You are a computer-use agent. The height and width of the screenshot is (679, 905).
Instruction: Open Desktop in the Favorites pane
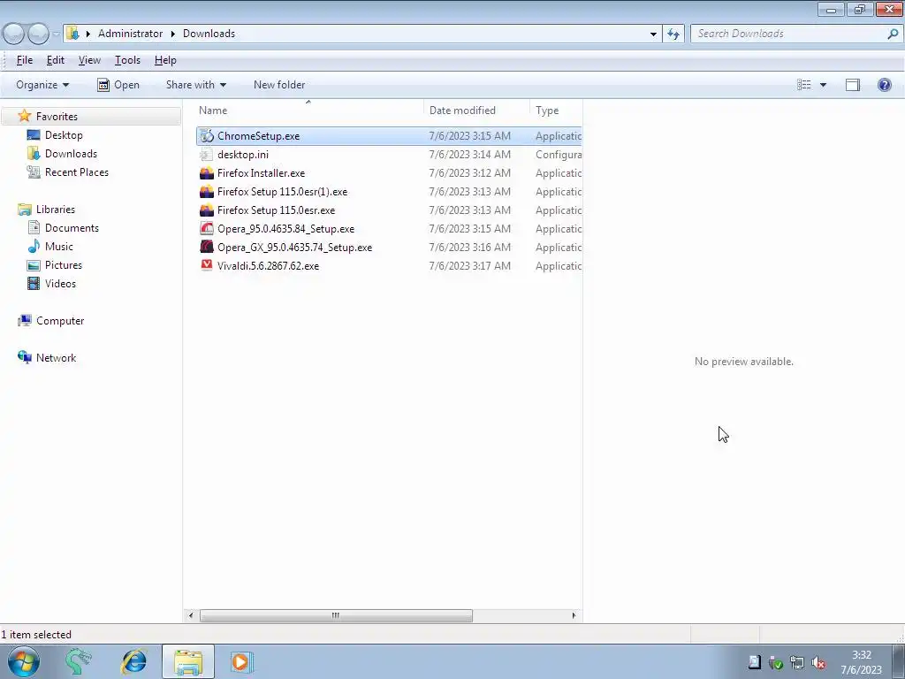click(x=64, y=135)
